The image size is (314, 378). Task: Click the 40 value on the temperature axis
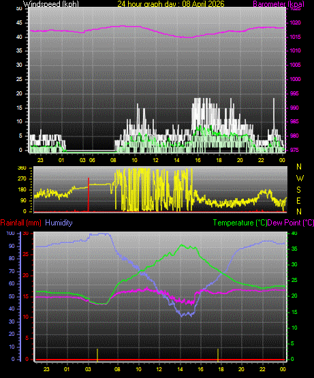pyautogui.click(x=294, y=234)
